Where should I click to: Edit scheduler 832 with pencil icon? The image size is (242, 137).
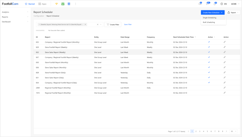(x=225, y=52)
